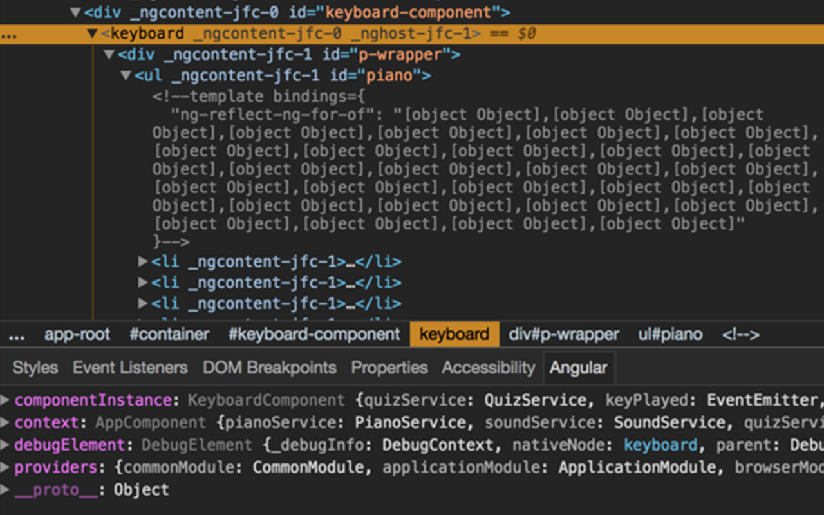The width and height of the screenshot is (824, 515).
Task: Expand the providers property
Action: click(5, 467)
